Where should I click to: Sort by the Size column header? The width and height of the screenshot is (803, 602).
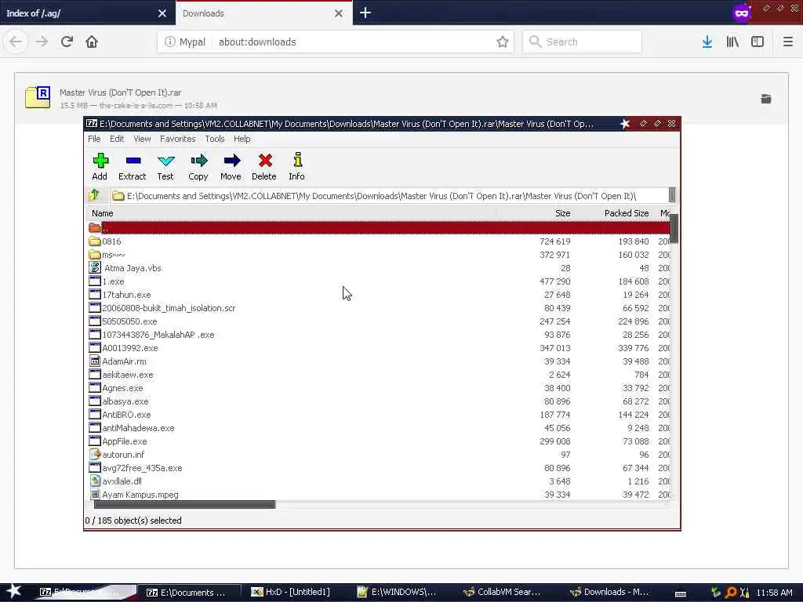(x=535, y=213)
